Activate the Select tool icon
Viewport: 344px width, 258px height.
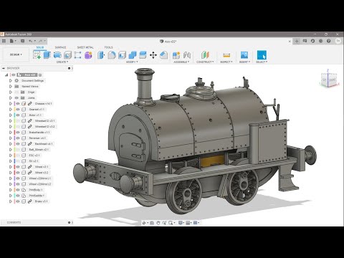coord(262,55)
